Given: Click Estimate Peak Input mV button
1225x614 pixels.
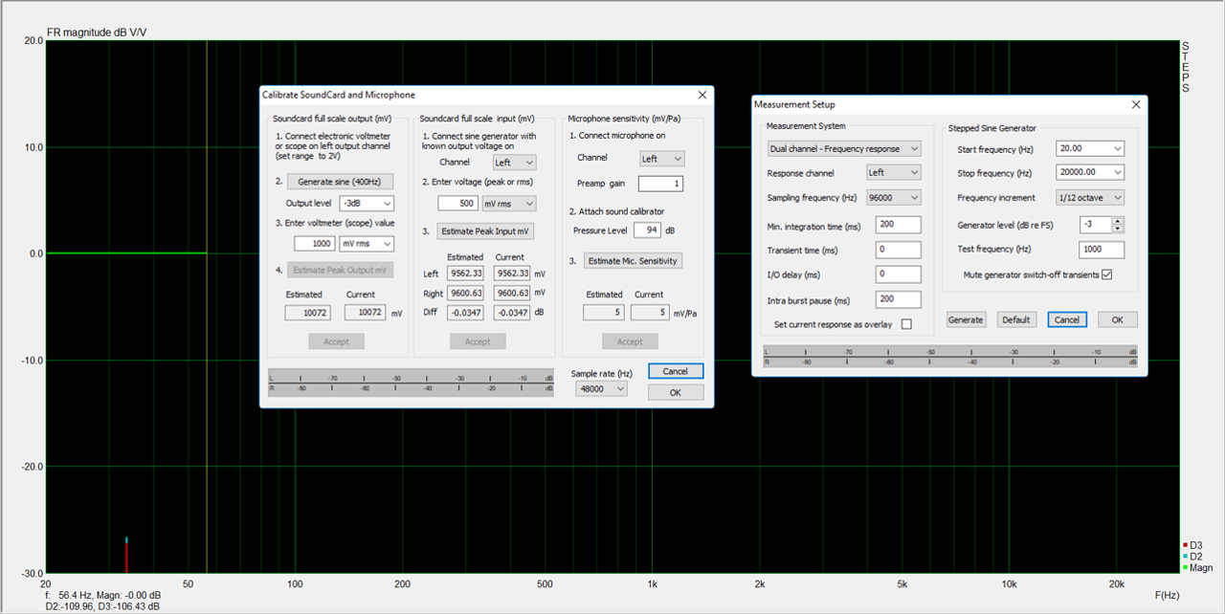Looking at the screenshot, I should point(485,231).
